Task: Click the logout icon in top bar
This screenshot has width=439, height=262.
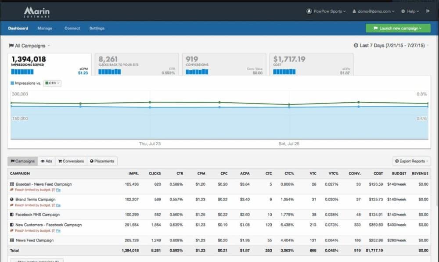Action: pyautogui.click(x=428, y=11)
